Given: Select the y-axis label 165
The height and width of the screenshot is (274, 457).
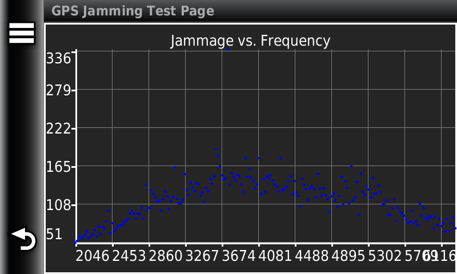Looking at the screenshot, I should coord(59,167).
